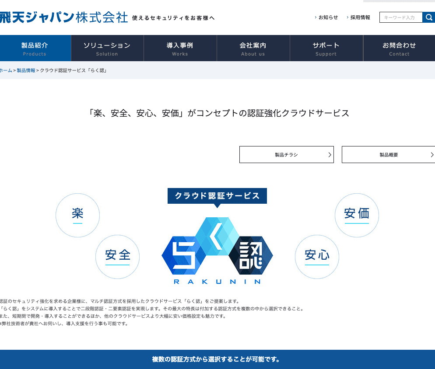Open the 導入事例 Works menu
Screen dimensions: 435x369
pyautogui.click(x=180, y=48)
